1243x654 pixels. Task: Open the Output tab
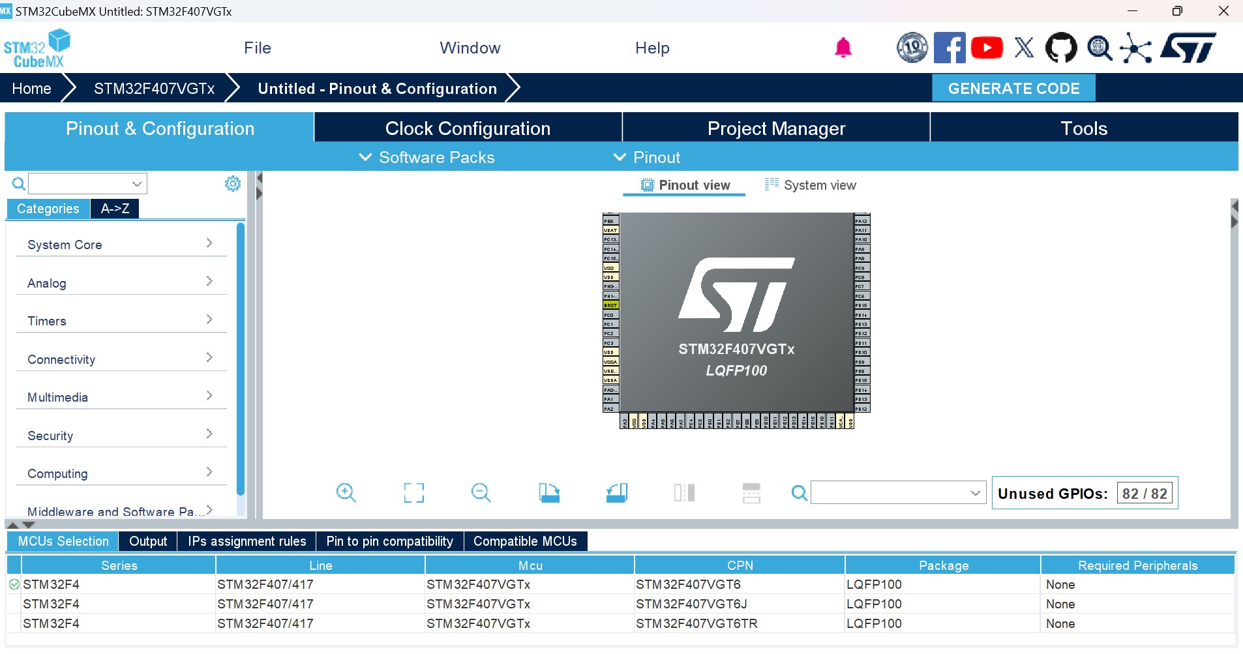[x=148, y=541]
